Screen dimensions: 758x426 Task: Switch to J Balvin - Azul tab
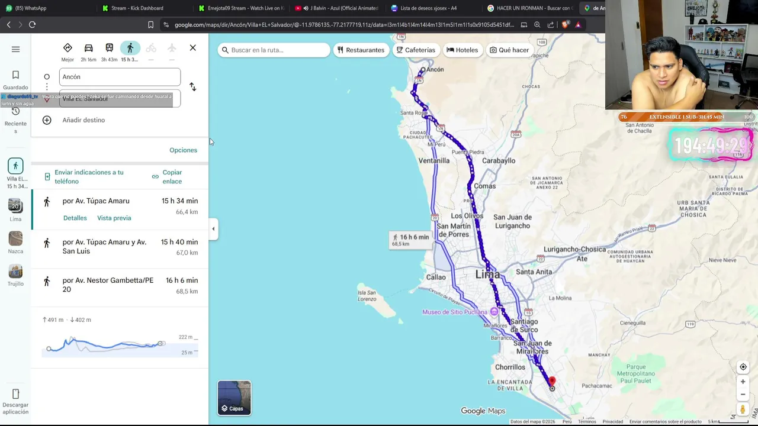[x=338, y=8]
